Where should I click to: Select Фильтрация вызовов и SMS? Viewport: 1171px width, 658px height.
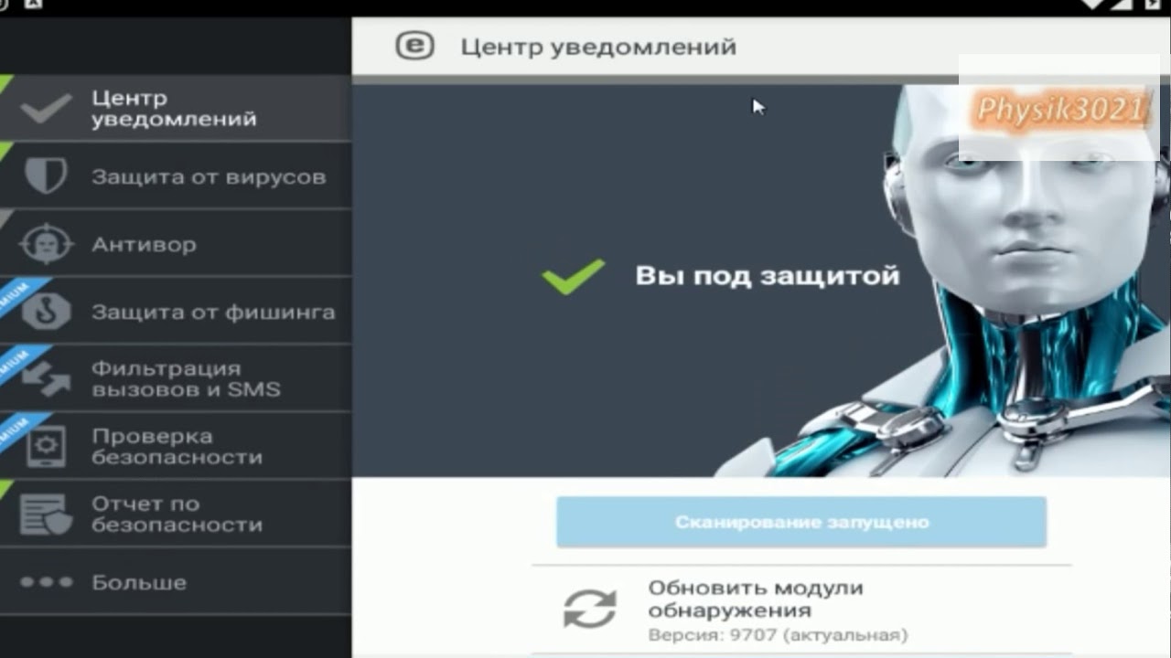(x=175, y=379)
